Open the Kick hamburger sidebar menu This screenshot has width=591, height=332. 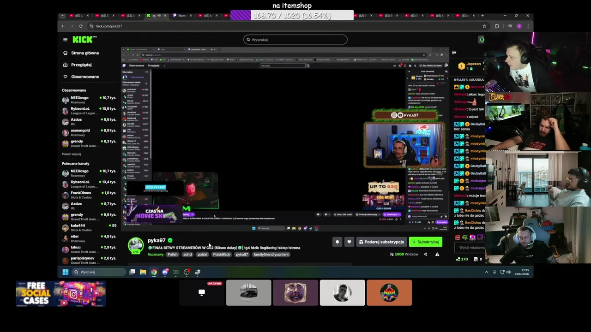coord(65,40)
